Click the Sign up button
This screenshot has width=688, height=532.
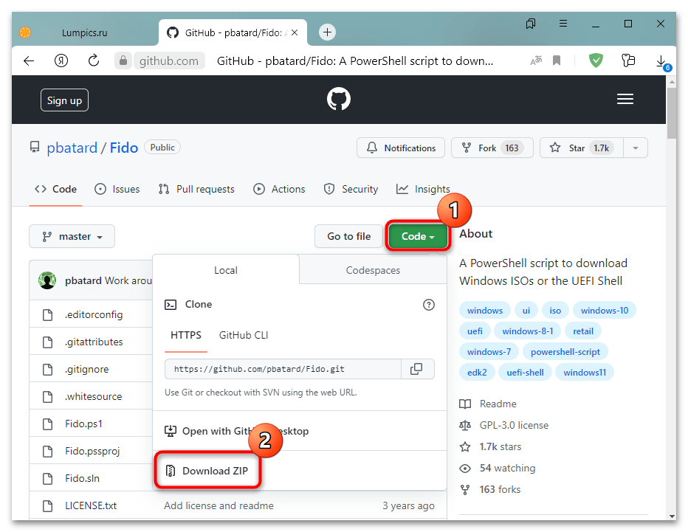click(64, 100)
